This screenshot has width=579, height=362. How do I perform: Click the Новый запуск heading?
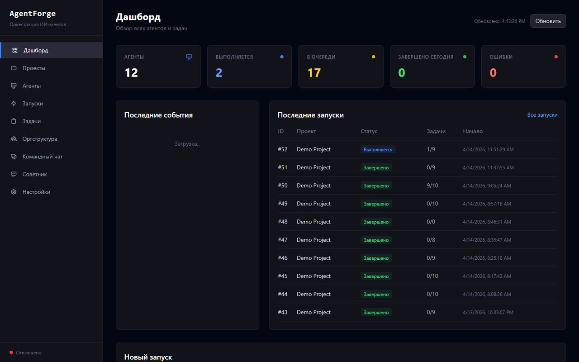click(x=148, y=357)
